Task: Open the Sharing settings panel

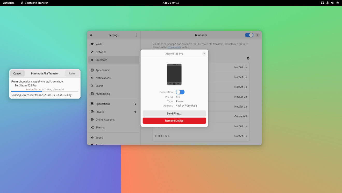Action: point(114,128)
